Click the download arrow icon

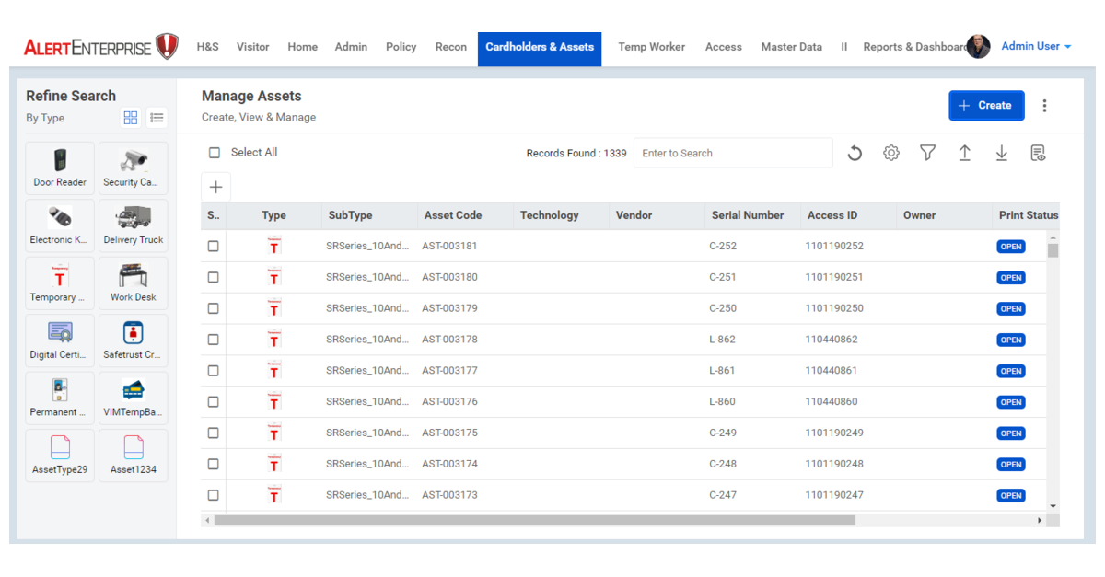click(x=1001, y=154)
